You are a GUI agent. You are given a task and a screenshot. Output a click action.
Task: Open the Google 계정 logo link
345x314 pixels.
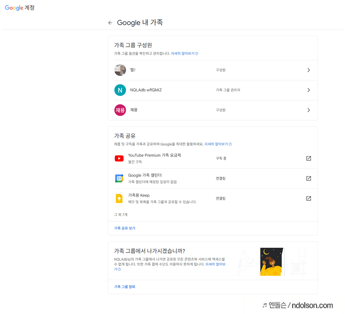(x=20, y=8)
